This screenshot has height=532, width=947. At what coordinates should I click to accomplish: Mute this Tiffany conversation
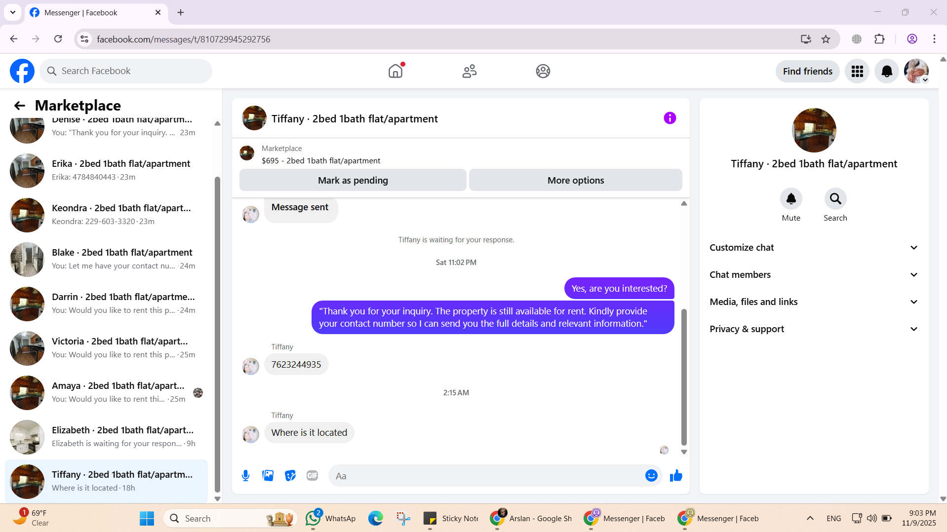click(791, 199)
